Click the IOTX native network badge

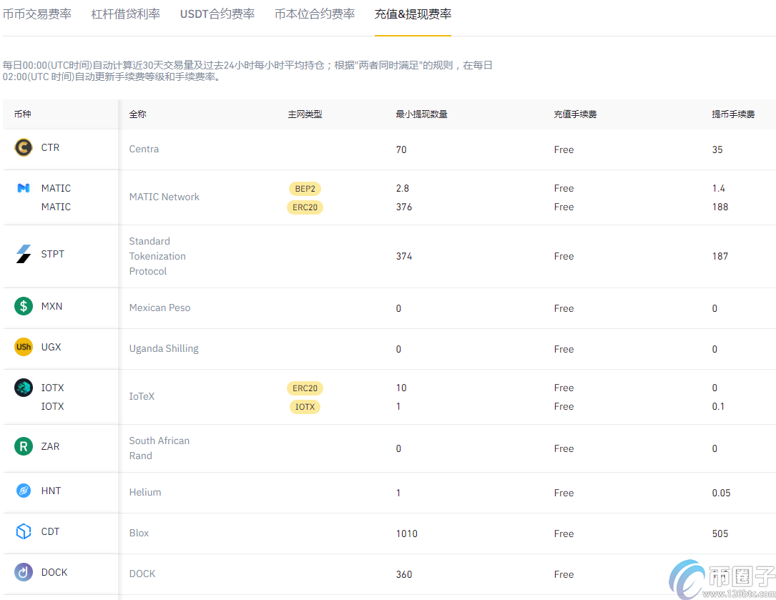click(x=305, y=406)
